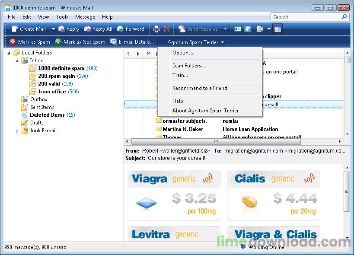Collapse the Inbox tree node
Screen dimensions: 354x255
17,61
